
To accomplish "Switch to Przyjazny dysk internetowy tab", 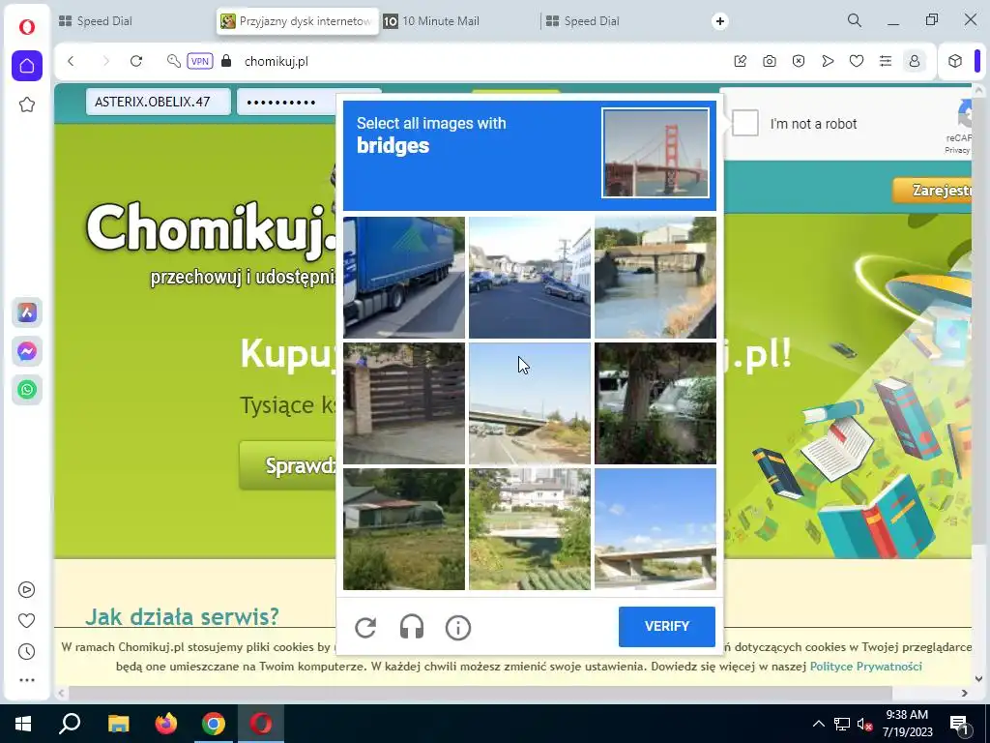I will click(298, 21).
